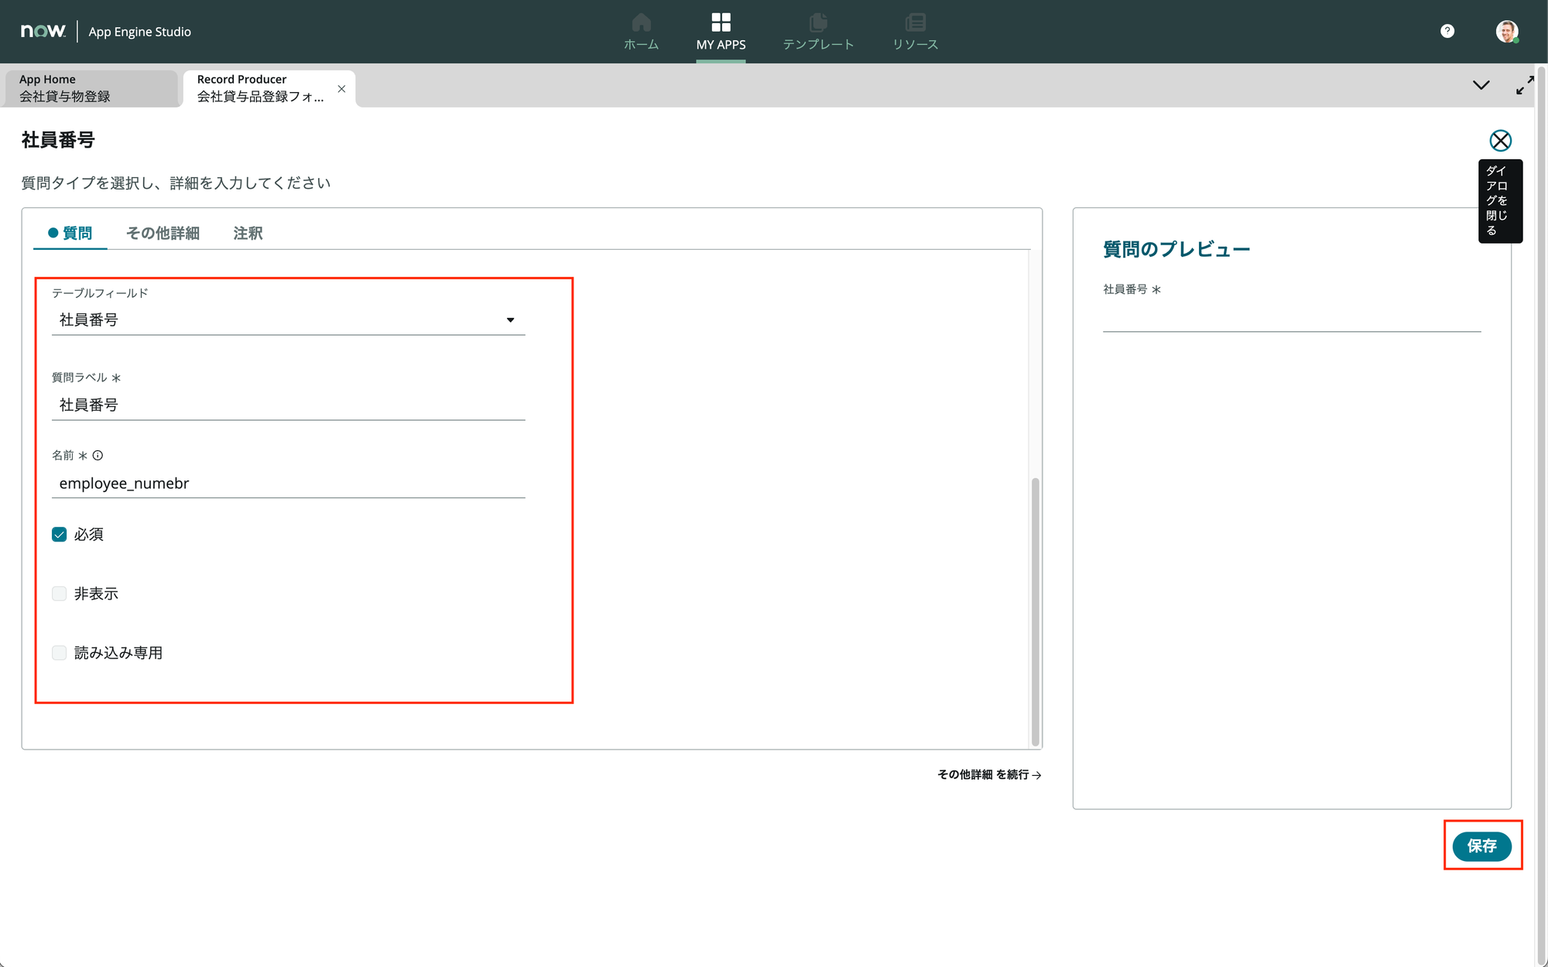Open the テーブルフィールド dropdown
The height and width of the screenshot is (967, 1548).
(288, 319)
